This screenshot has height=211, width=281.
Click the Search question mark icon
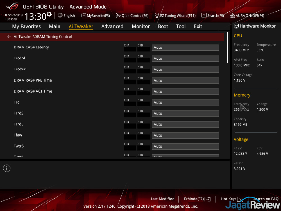pos(204,15)
